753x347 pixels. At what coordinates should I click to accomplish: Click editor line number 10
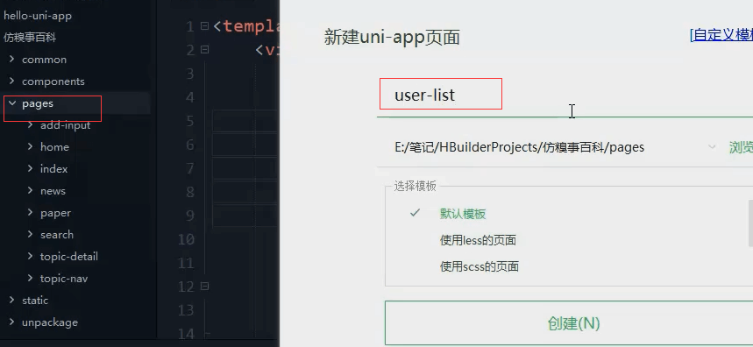pyautogui.click(x=187, y=239)
